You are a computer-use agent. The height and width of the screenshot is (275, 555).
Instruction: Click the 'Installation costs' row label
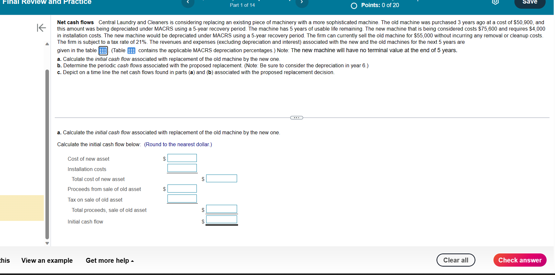[x=87, y=169]
